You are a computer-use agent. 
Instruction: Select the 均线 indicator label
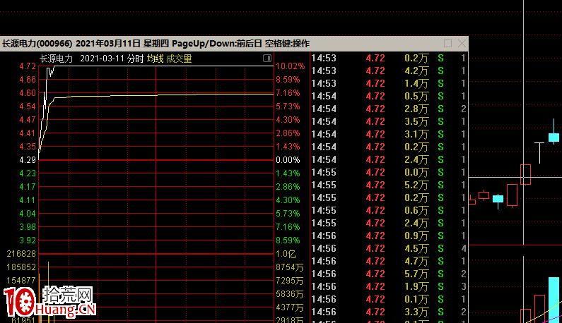pos(155,59)
